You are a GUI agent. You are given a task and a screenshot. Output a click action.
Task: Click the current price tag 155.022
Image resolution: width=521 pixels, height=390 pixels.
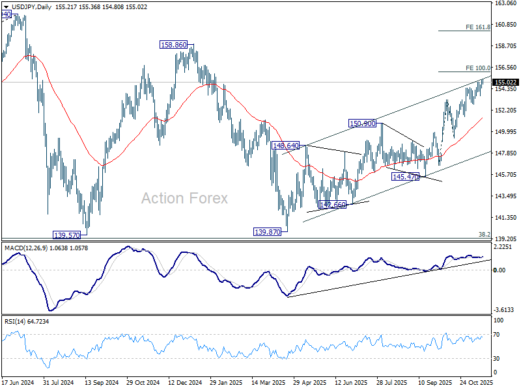pos(505,83)
